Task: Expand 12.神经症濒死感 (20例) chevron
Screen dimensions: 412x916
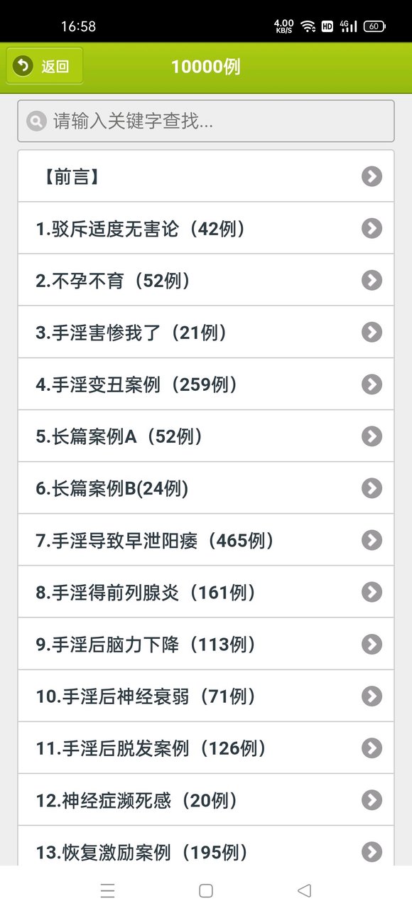Action: coord(372,800)
